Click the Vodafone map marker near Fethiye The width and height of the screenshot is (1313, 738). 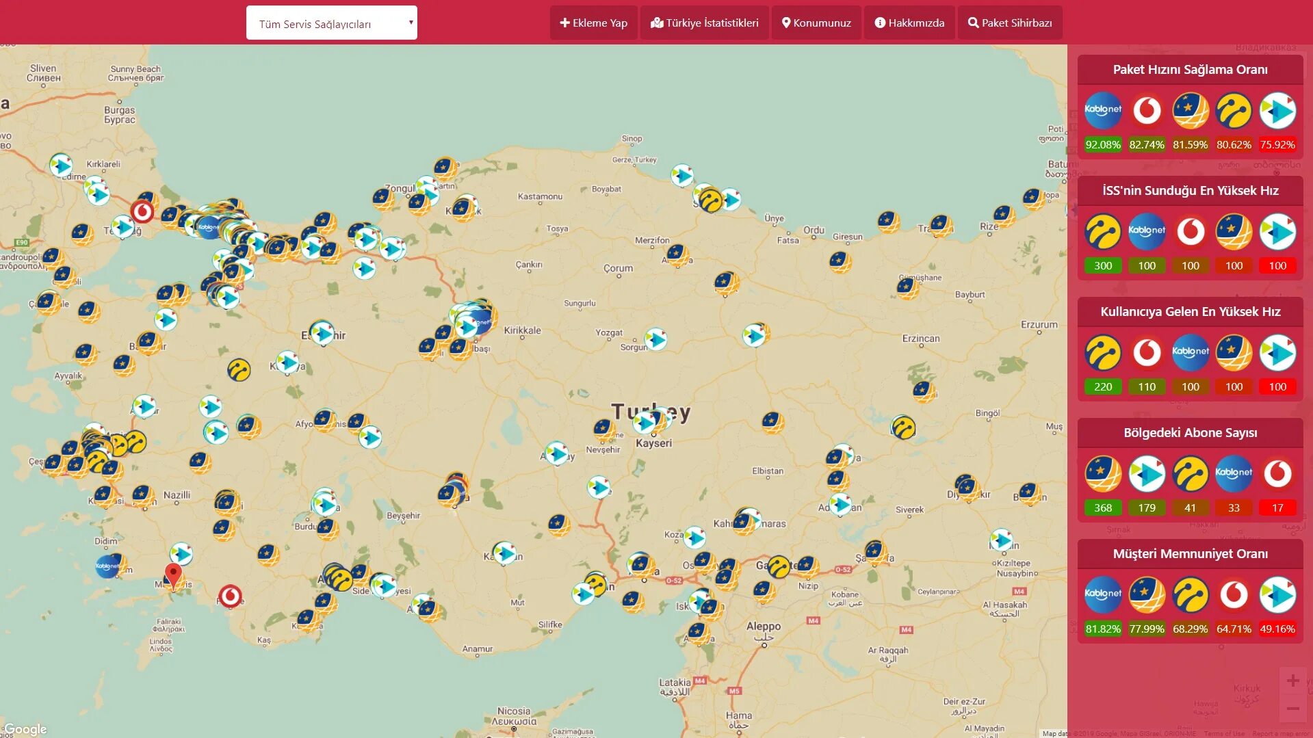click(x=230, y=596)
